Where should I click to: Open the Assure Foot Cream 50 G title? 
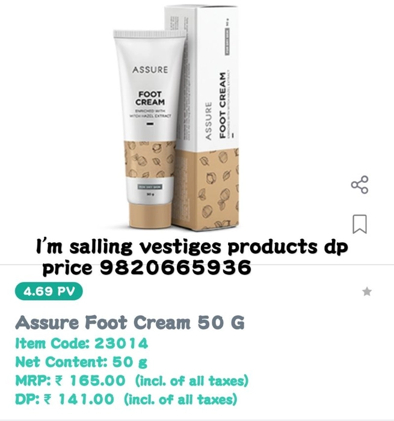point(130,322)
